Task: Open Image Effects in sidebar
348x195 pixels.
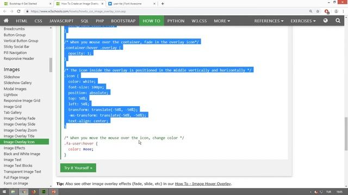Action: point(15,148)
